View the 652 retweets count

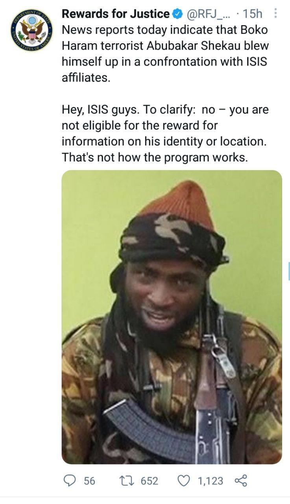point(149,481)
